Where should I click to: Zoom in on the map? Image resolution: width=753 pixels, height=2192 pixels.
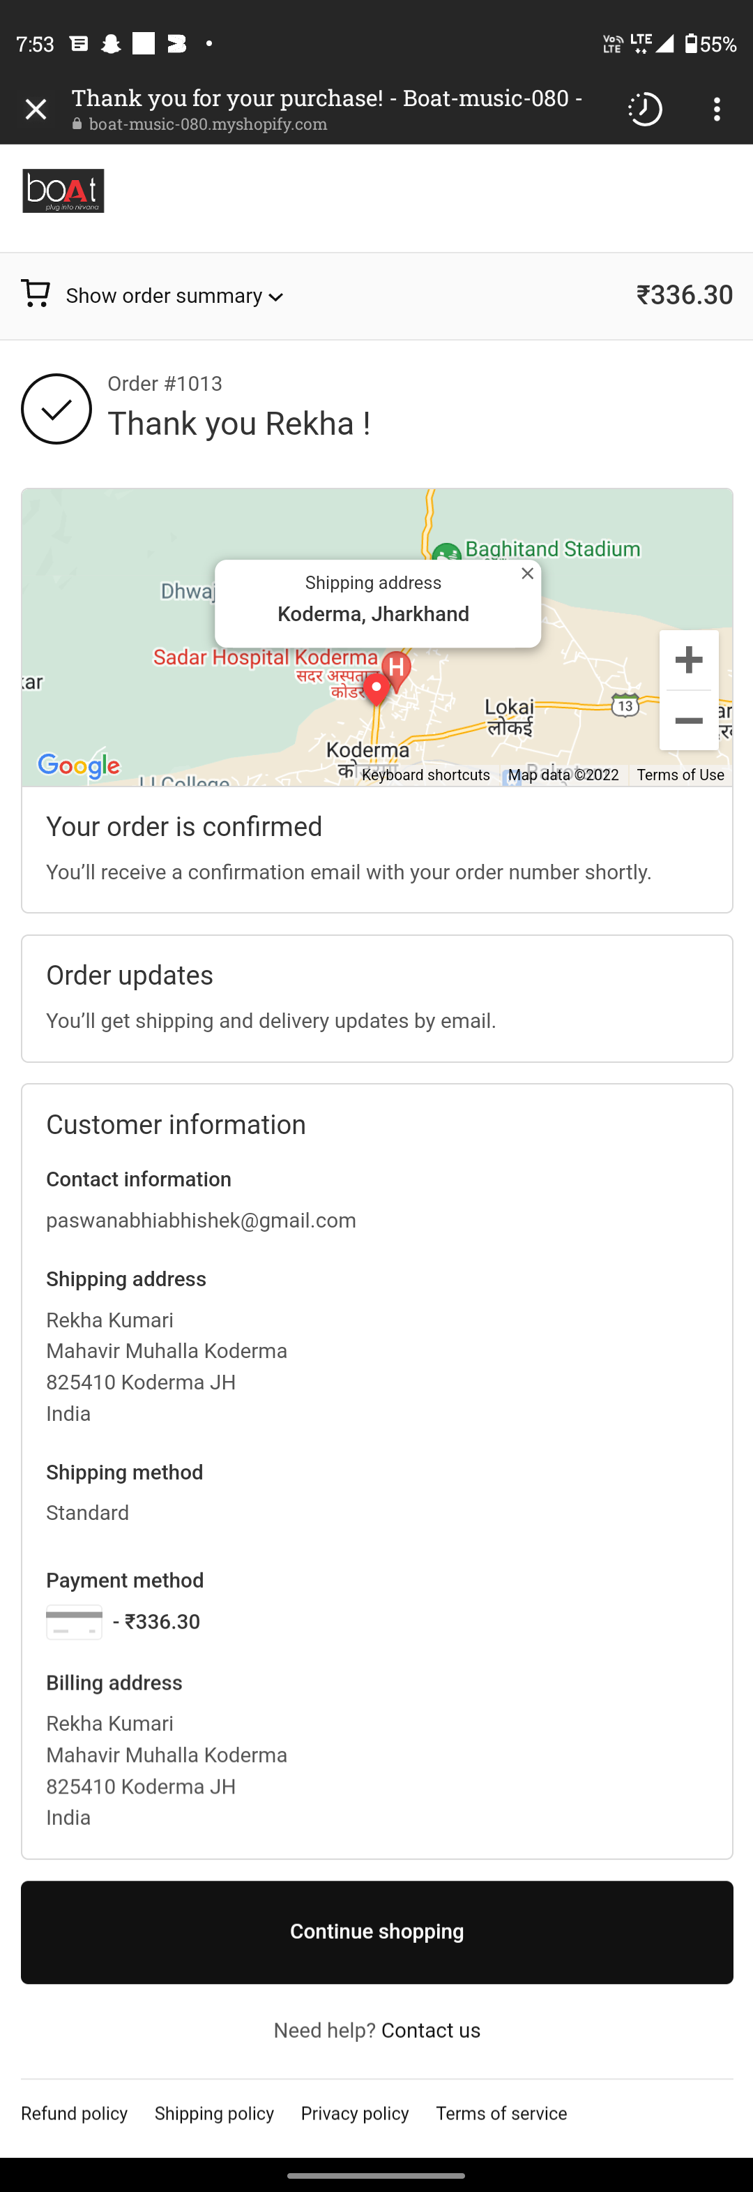(688, 659)
